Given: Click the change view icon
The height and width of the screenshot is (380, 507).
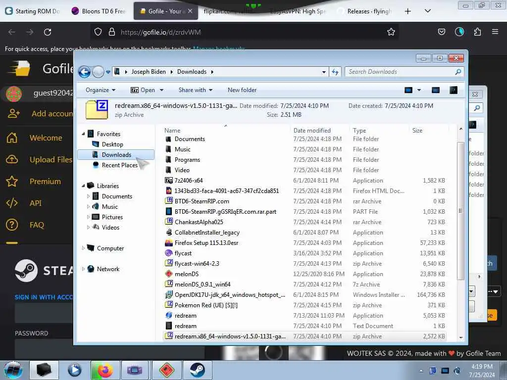Looking at the screenshot, I should tap(408, 90).
